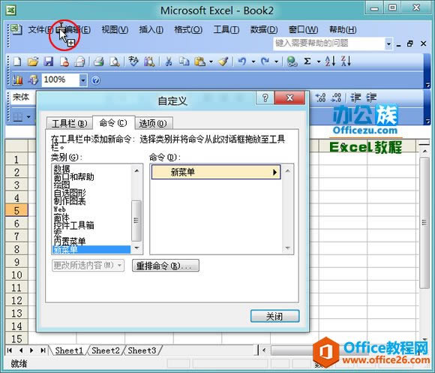This screenshot has height=373, width=435.
Task: Click the Sort Ascending A-Z icon
Action: click(330, 62)
